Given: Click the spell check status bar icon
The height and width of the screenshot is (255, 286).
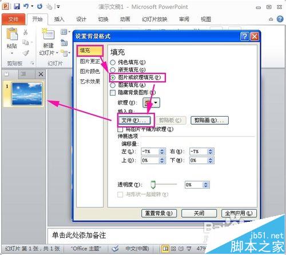Looking at the screenshot, I should (115, 249).
